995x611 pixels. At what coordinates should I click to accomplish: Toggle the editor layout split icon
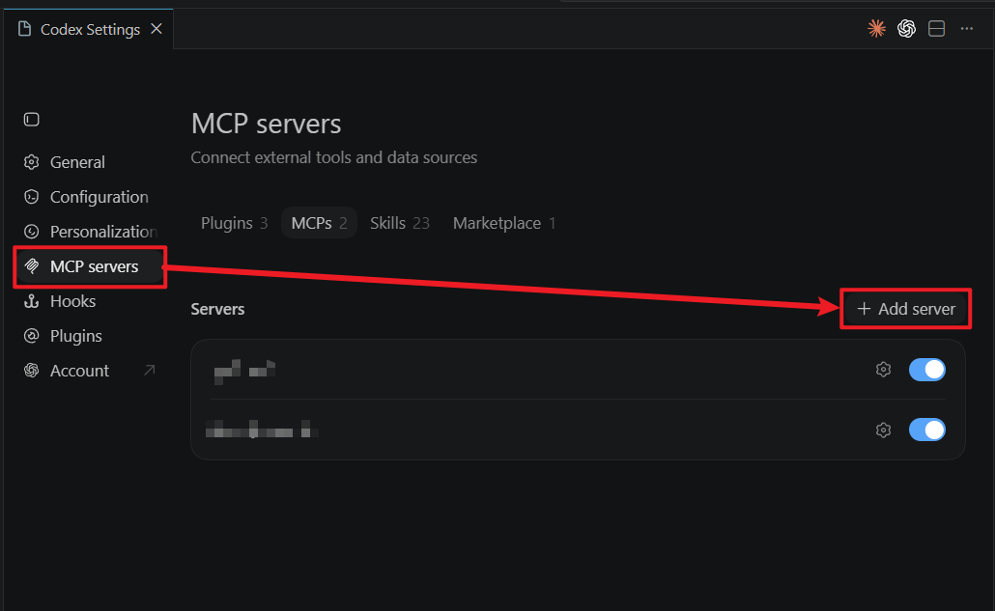pos(937,29)
